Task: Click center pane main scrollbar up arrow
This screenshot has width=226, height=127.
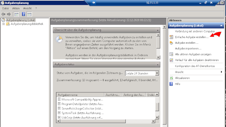Action: click(164, 27)
